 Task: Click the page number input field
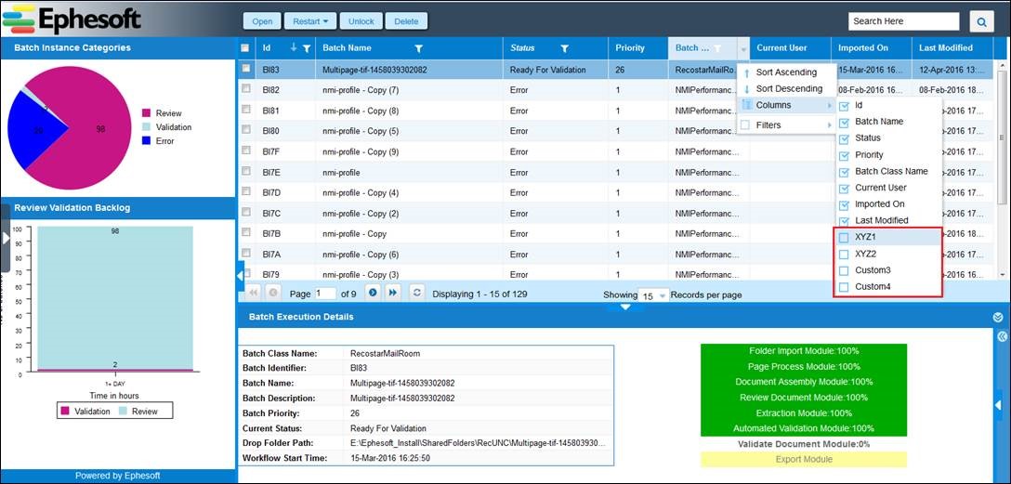coord(325,294)
